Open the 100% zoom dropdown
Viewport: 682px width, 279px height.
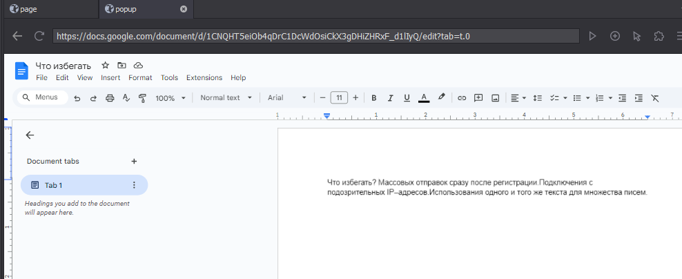(170, 98)
